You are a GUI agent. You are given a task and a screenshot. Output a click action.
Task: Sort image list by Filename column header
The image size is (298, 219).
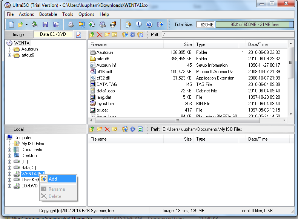click(126, 44)
